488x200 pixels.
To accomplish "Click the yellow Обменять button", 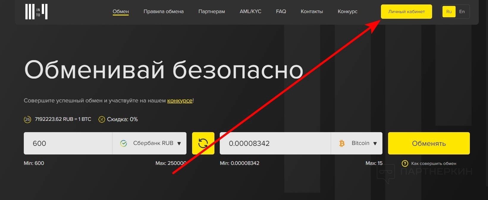I will tap(429, 143).
